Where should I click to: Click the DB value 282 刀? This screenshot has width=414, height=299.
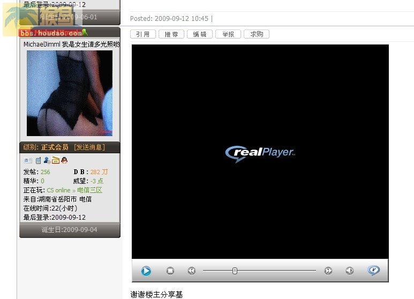[99, 172]
